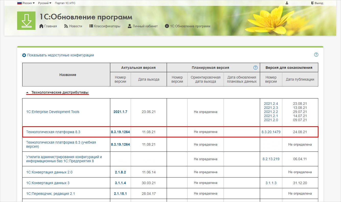Open version 2.1.8.2 link
The image size is (341, 202).
[120, 172]
